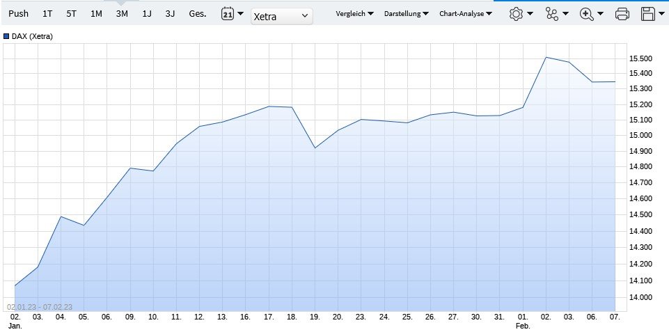
Task: Click the 02.01.23 - 07.02.23 date range text
Action: pyautogui.click(x=40, y=307)
